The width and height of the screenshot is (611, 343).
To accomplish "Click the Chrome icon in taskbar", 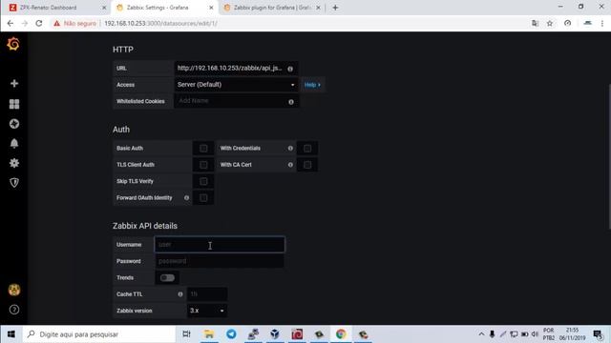I will [x=341, y=334].
